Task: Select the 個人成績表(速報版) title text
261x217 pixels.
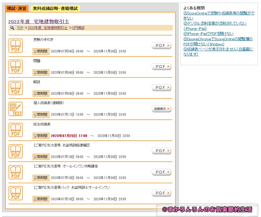Action: point(49,103)
